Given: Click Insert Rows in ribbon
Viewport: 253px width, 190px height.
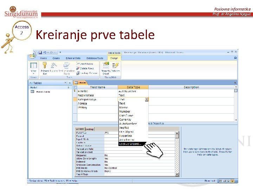Looking at the screenshot, I should point(85,64).
